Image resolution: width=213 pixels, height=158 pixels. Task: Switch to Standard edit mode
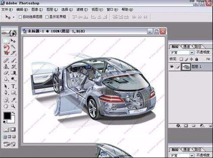[6, 130]
